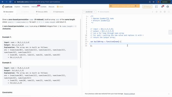Go back in browser history
The image size is (172, 97).
coord(3,2)
